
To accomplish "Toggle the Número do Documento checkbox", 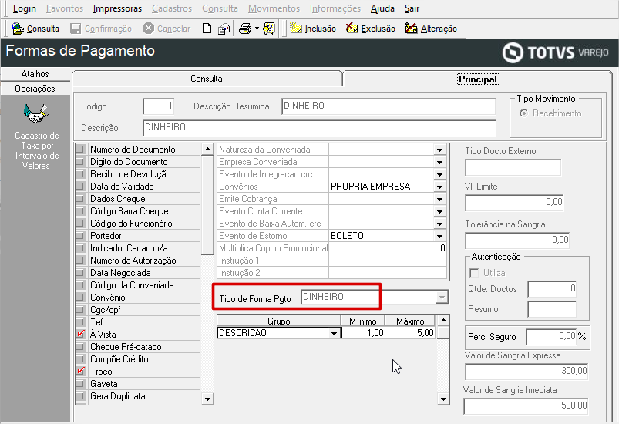I will [80, 150].
